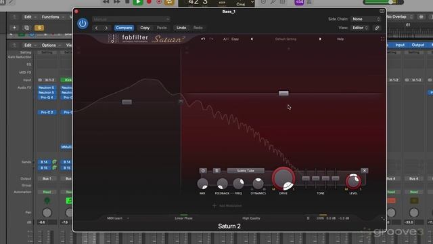The height and width of the screenshot is (244, 433).
Task: Click the FEEDBACK knob
Action: point(222,184)
